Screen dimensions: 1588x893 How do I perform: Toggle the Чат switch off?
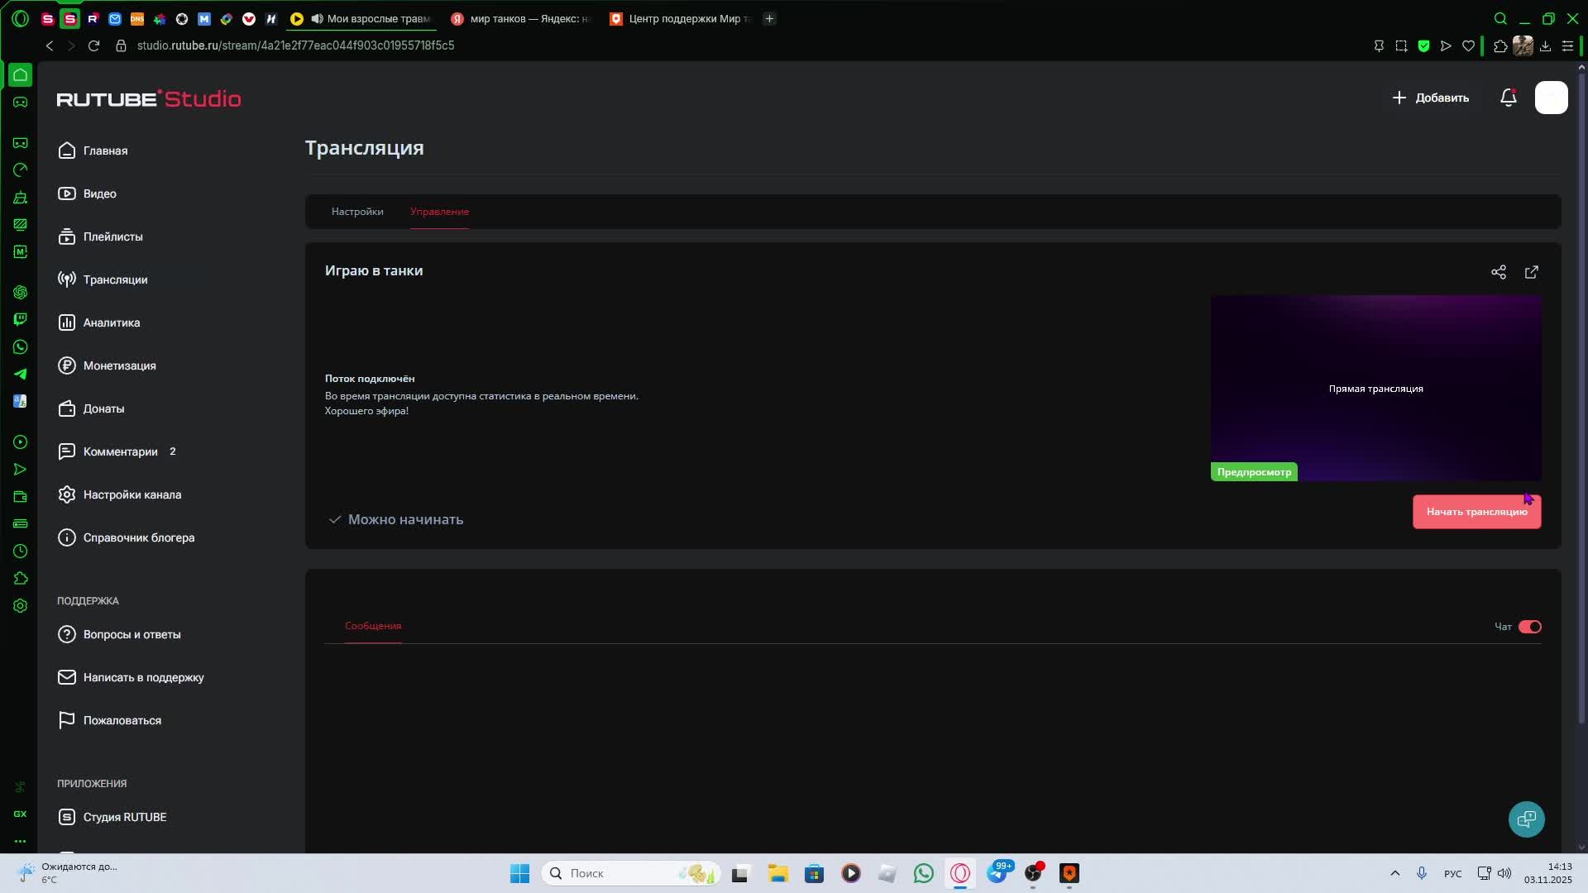(x=1529, y=627)
